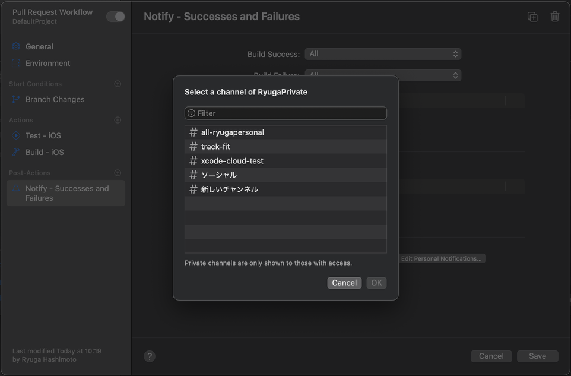Screen dimensions: 571x376
Task: Click the Save button
Action: click(538, 356)
